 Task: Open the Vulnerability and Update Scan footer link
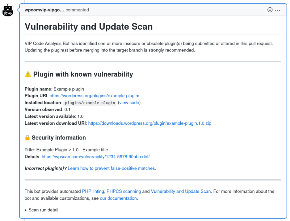coord(181,191)
